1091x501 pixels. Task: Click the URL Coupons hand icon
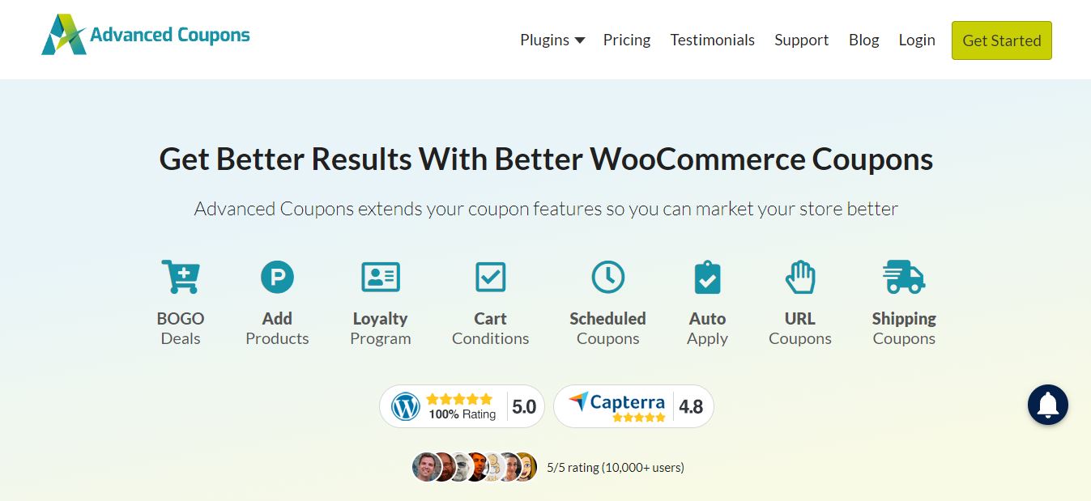point(799,275)
